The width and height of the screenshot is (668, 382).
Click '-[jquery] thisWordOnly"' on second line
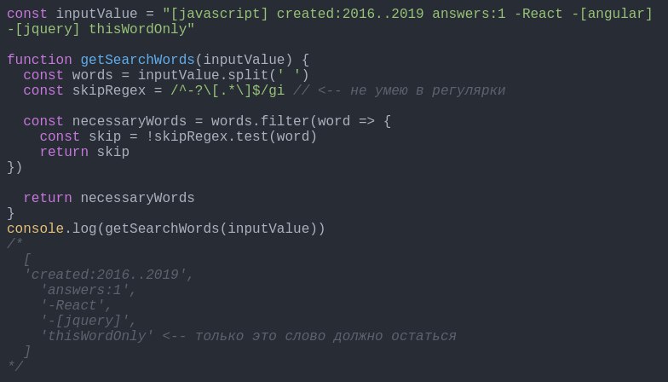[x=101, y=29]
